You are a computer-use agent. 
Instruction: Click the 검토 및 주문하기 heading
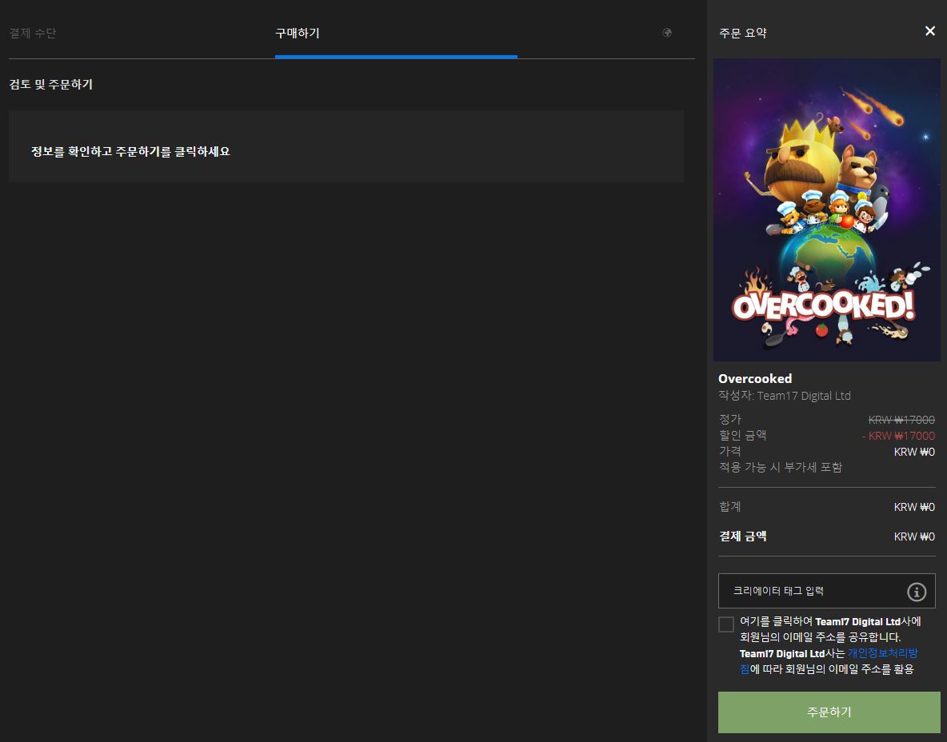point(50,85)
